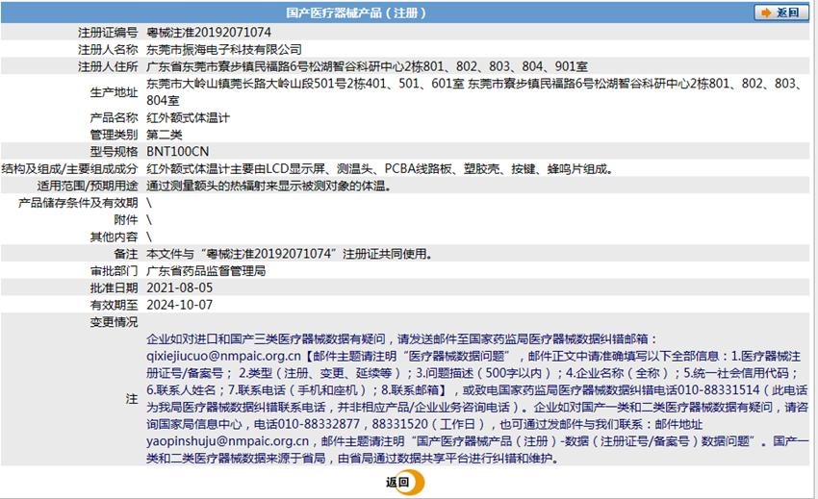Click the 注册证编号 label
The image size is (818, 499).
coord(108,33)
